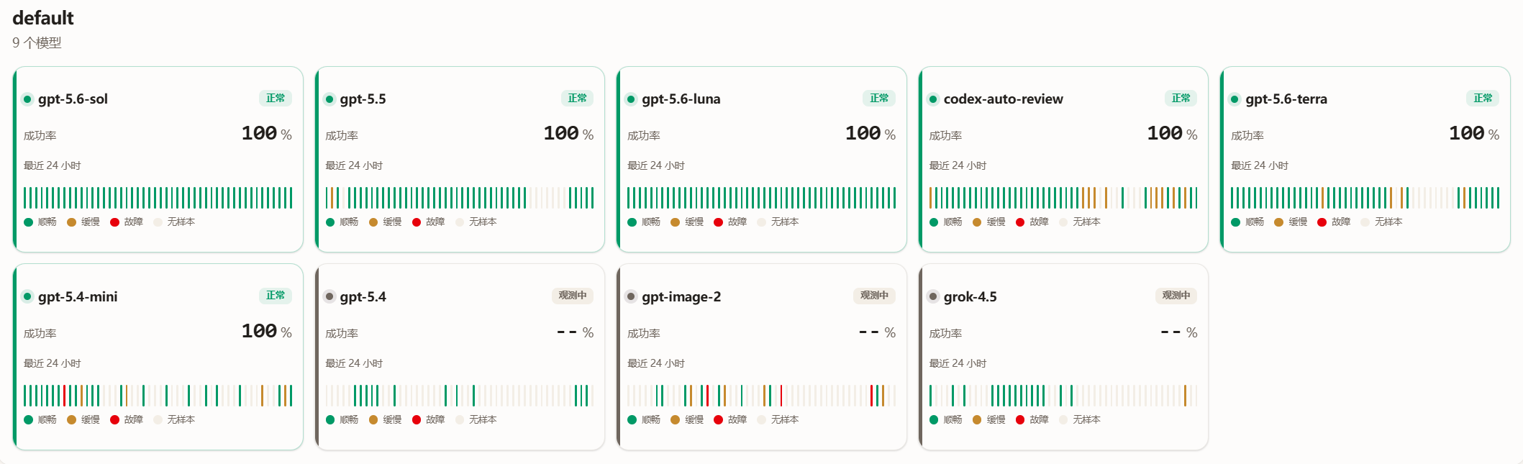This screenshot has height=464, width=1523.
Task: Select the gpt-5.4-mini model name
Action: 78,297
